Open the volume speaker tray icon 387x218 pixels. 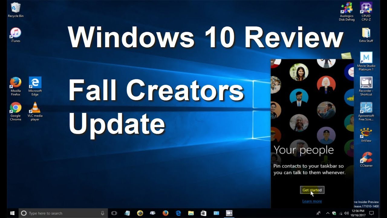point(346,213)
